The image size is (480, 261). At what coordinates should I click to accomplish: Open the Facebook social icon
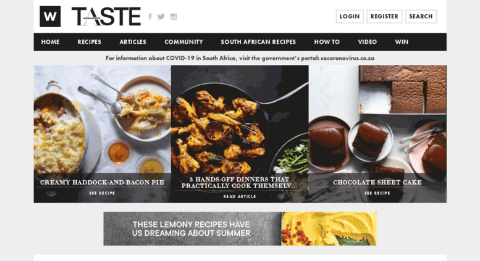pyautogui.click(x=150, y=17)
